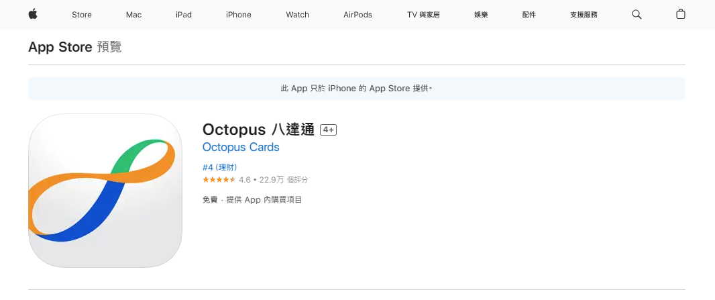Open the shopping bag icon
This screenshot has width=715, height=300.
680,14
